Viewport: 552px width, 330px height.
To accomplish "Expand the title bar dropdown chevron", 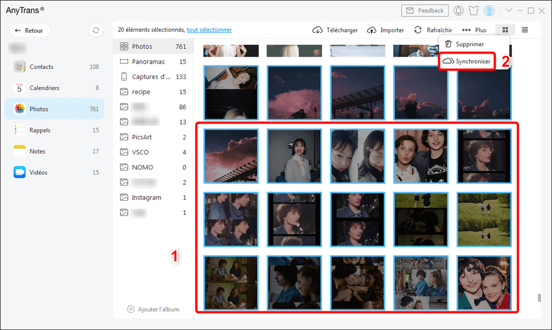I will tap(509, 10).
